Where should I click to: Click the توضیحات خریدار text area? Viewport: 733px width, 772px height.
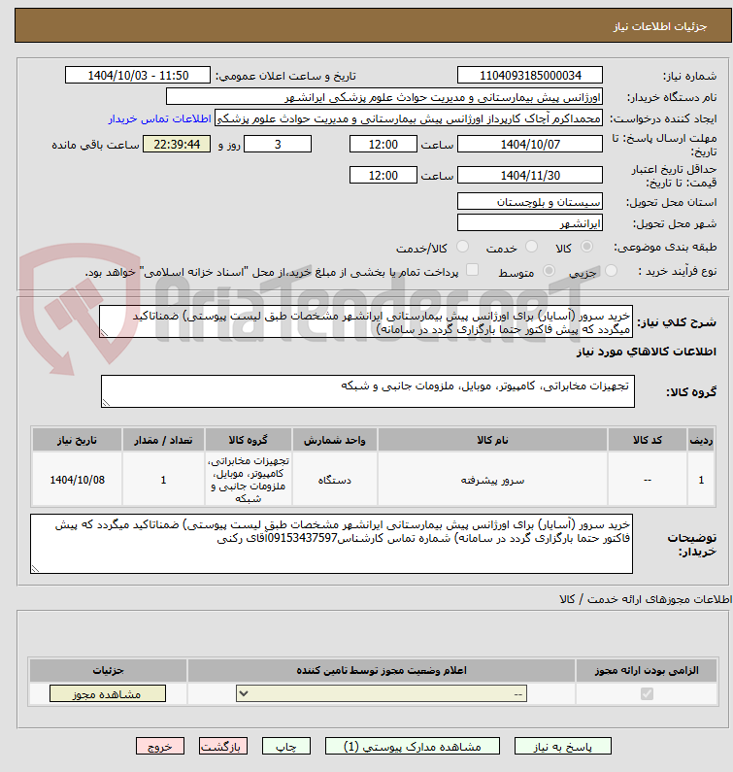pos(331,544)
